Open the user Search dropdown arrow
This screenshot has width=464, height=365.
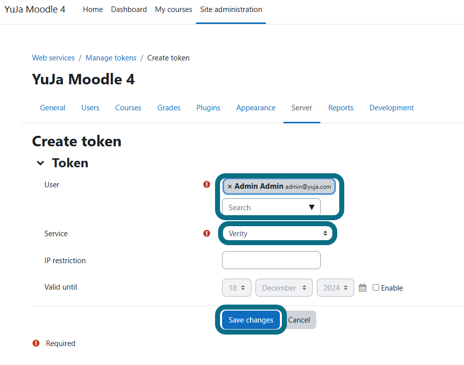coord(312,207)
